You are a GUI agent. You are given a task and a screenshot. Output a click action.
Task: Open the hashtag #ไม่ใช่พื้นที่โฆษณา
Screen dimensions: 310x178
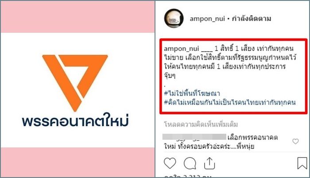coord(192,93)
